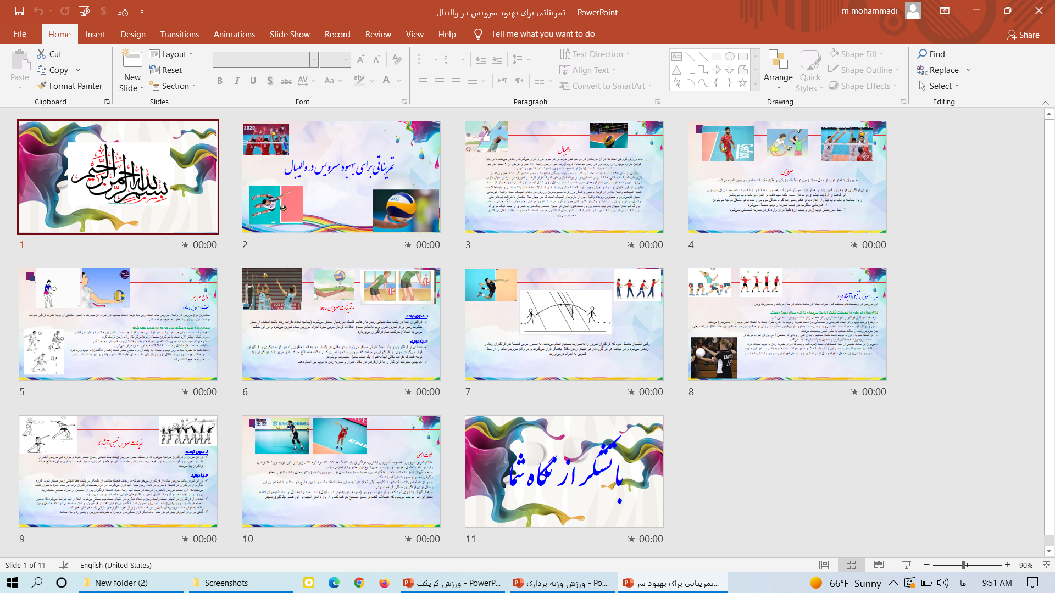Select slide 11 thumbnail
Screen dimensions: 1055x593
(564, 471)
